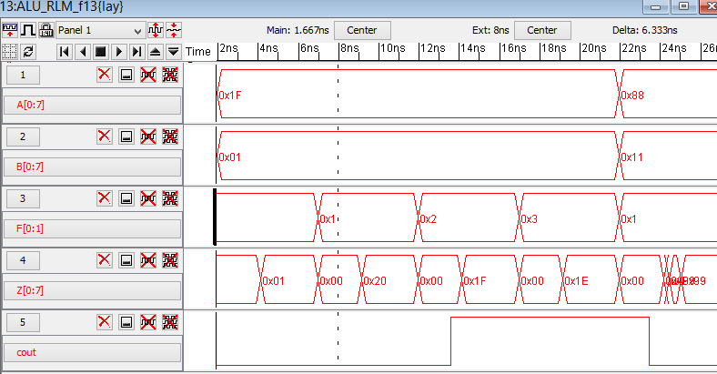Jump to the first transition

click(65, 51)
